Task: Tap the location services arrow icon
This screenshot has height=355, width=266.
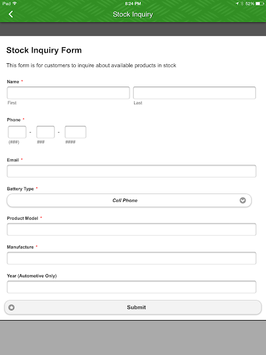Action: pos(237,3)
